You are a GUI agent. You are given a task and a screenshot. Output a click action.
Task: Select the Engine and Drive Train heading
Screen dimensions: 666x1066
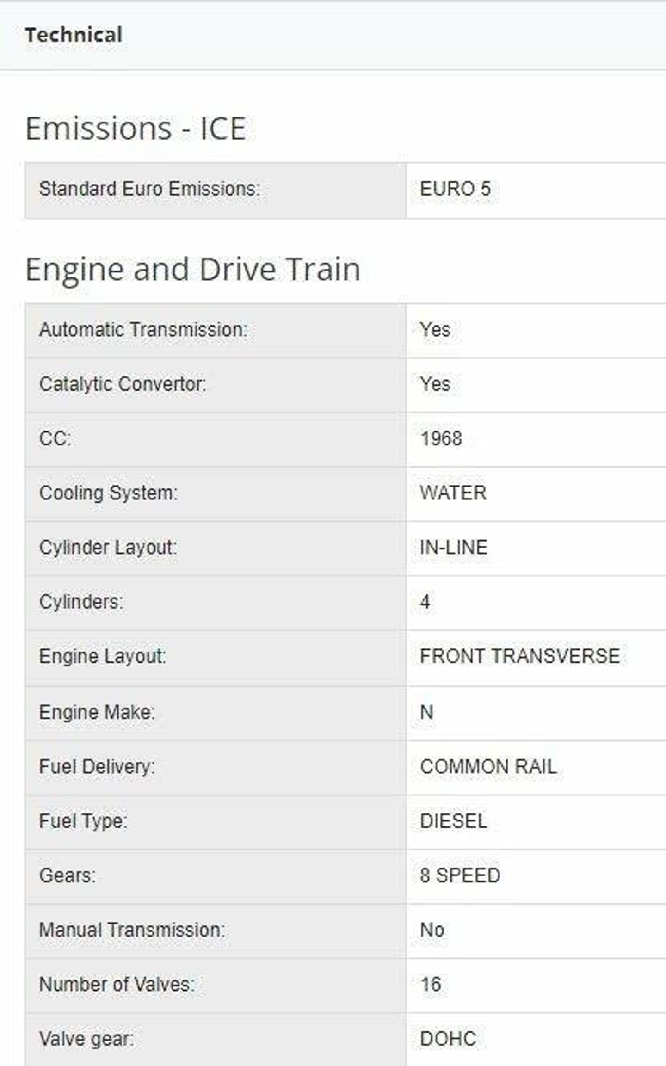[192, 270]
